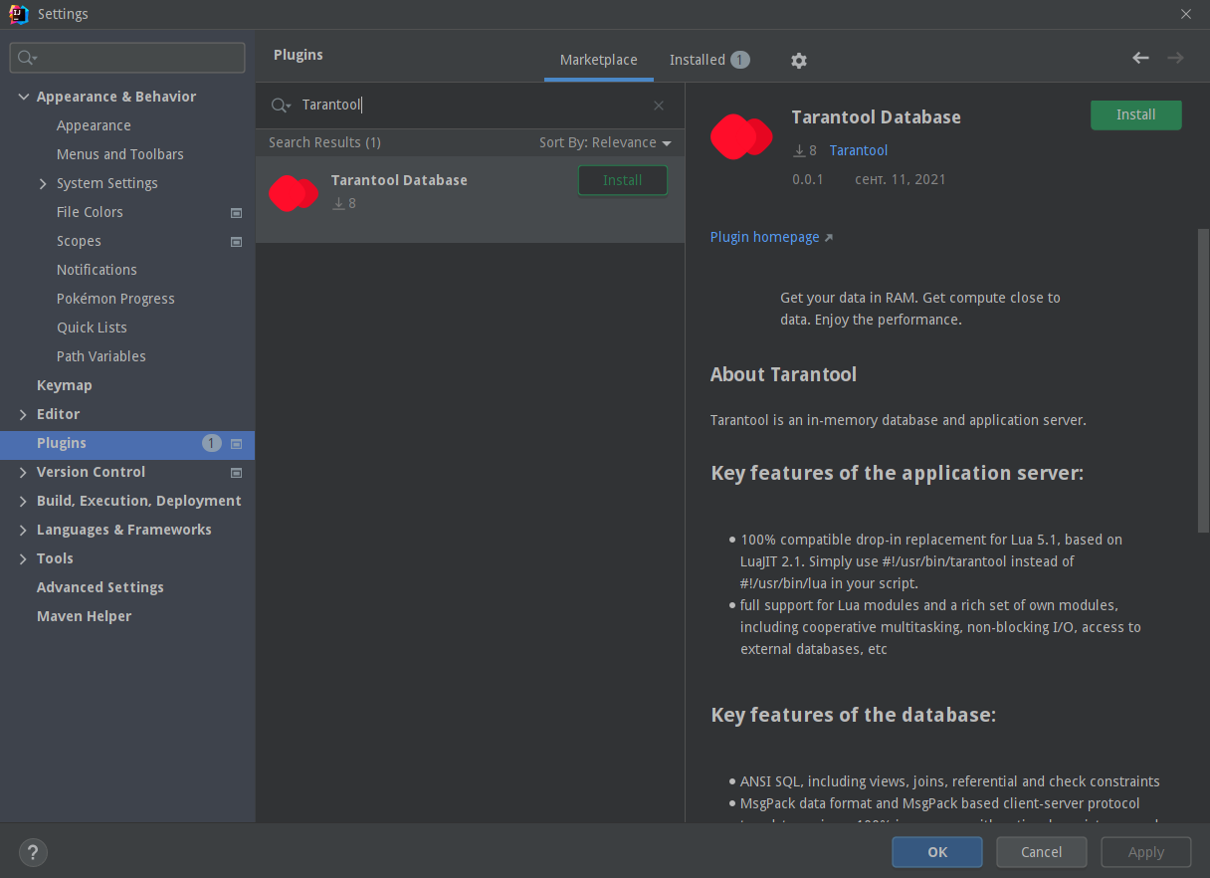Image resolution: width=1210 pixels, height=878 pixels.
Task: Click the project-level icon beside Scopes
Action: [x=237, y=242]
